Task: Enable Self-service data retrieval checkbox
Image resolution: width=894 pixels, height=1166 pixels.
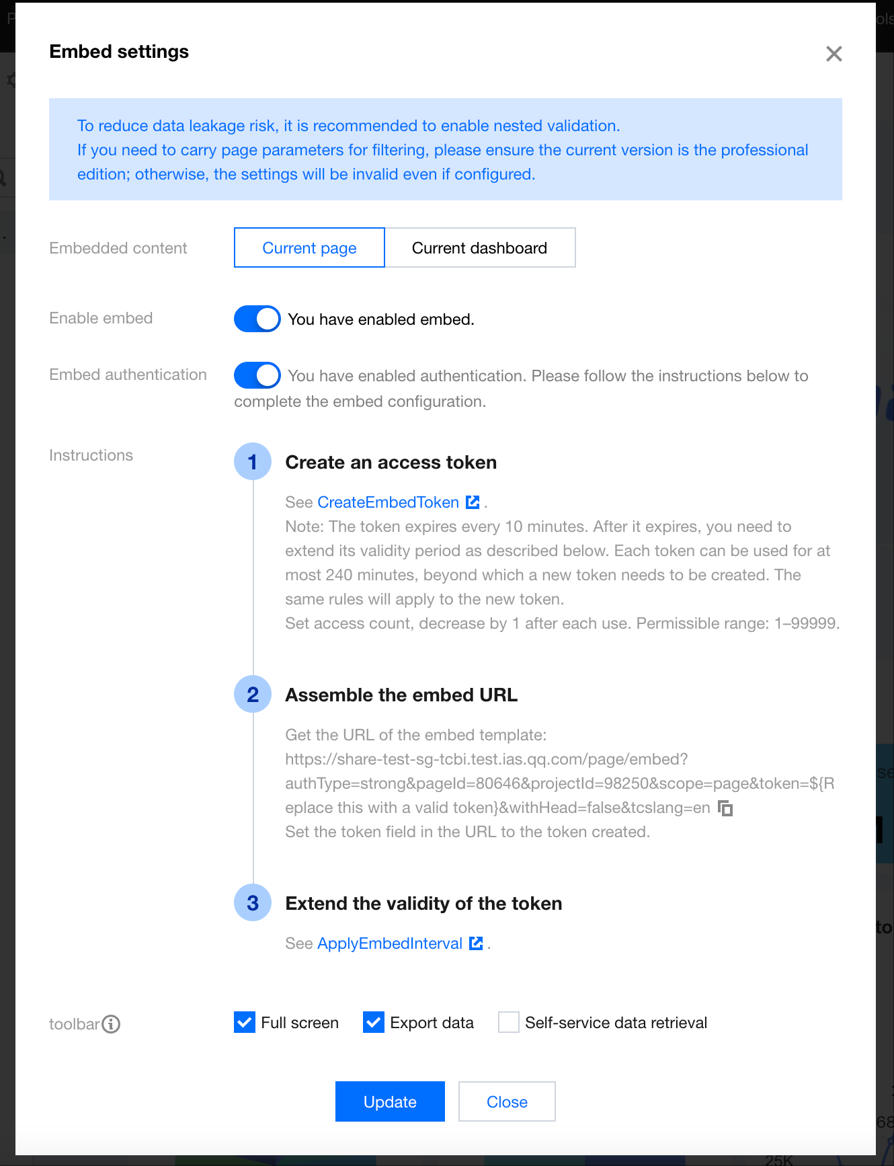Action: point(509,1022)
